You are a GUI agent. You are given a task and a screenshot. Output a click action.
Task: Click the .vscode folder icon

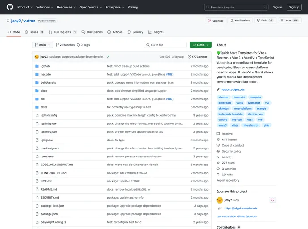pos(37,74)
